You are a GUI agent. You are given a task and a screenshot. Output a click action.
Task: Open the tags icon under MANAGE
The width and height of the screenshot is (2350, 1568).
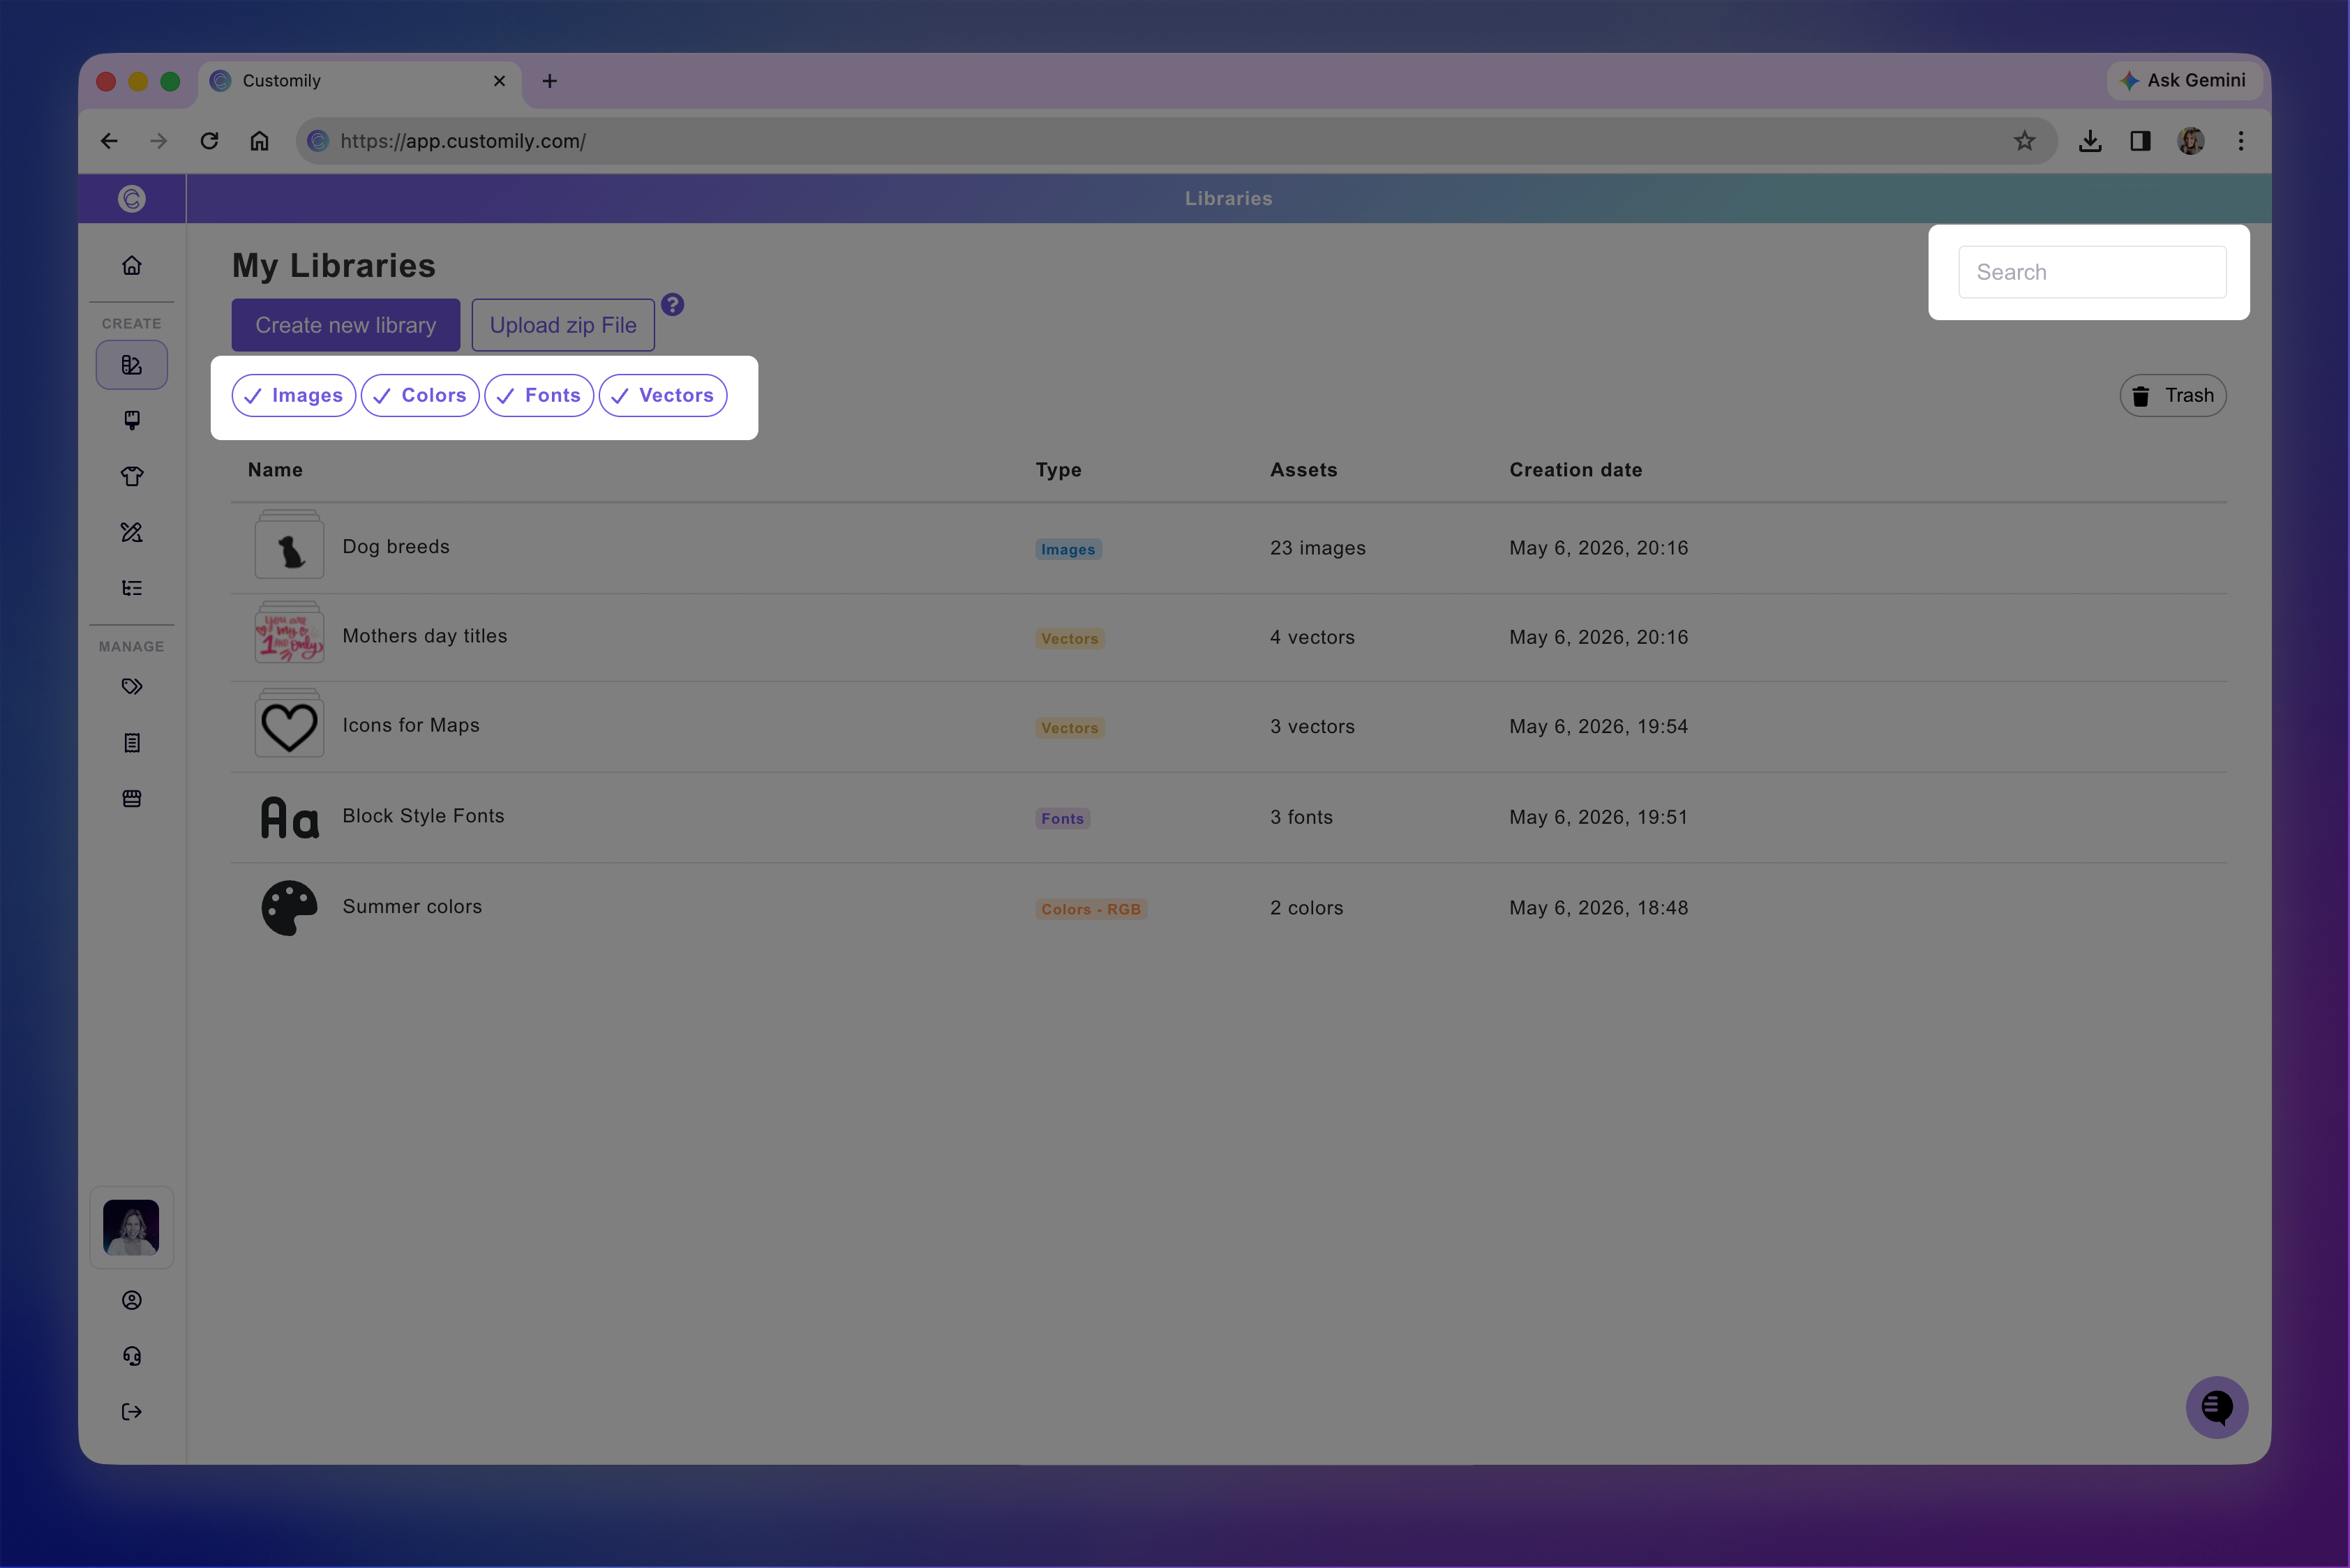coord(131,686)
